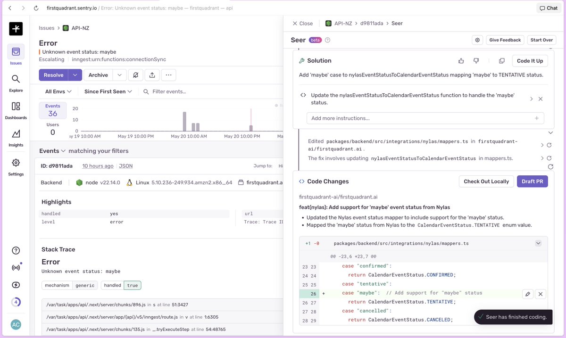566x338 pixels.
Task: Click the Sentry organization logo
Action: (16, 28)
